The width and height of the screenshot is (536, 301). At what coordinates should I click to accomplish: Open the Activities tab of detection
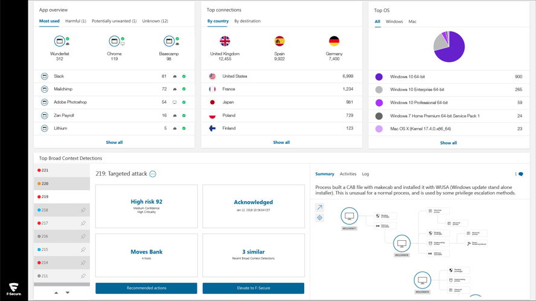click(x=348, y=174)
